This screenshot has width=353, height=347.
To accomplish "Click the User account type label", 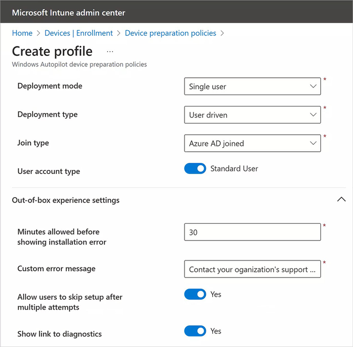I will pos(49,171).
